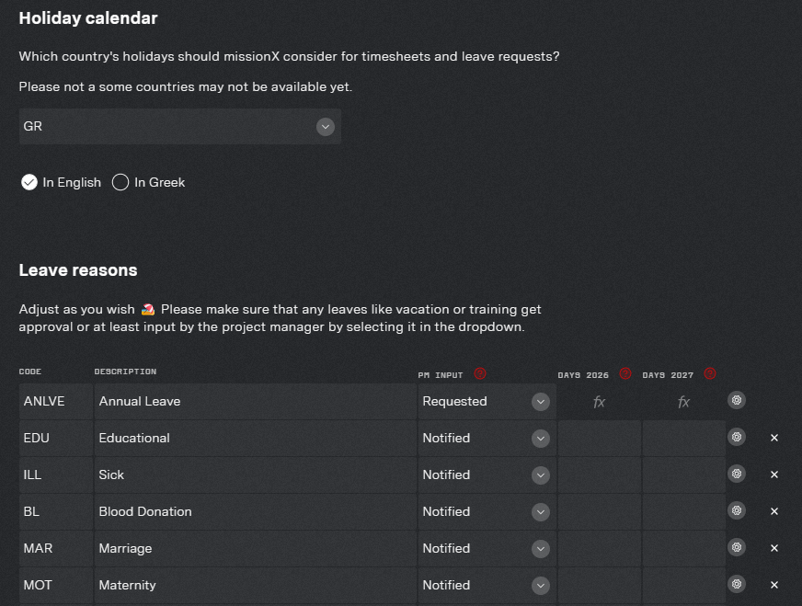Click the fx formula for Days 2026
Screen dimensions: 802x606
(599, 402)
